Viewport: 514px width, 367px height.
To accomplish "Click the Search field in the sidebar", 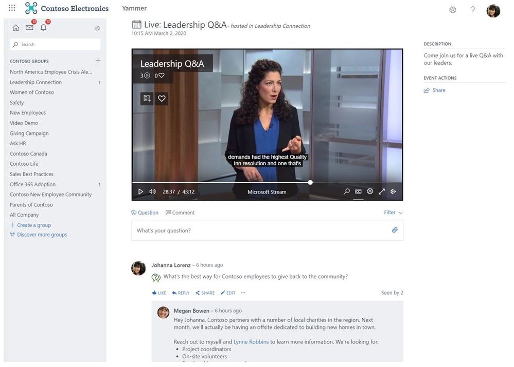I will pyautogui.click(x=55, y=44).
